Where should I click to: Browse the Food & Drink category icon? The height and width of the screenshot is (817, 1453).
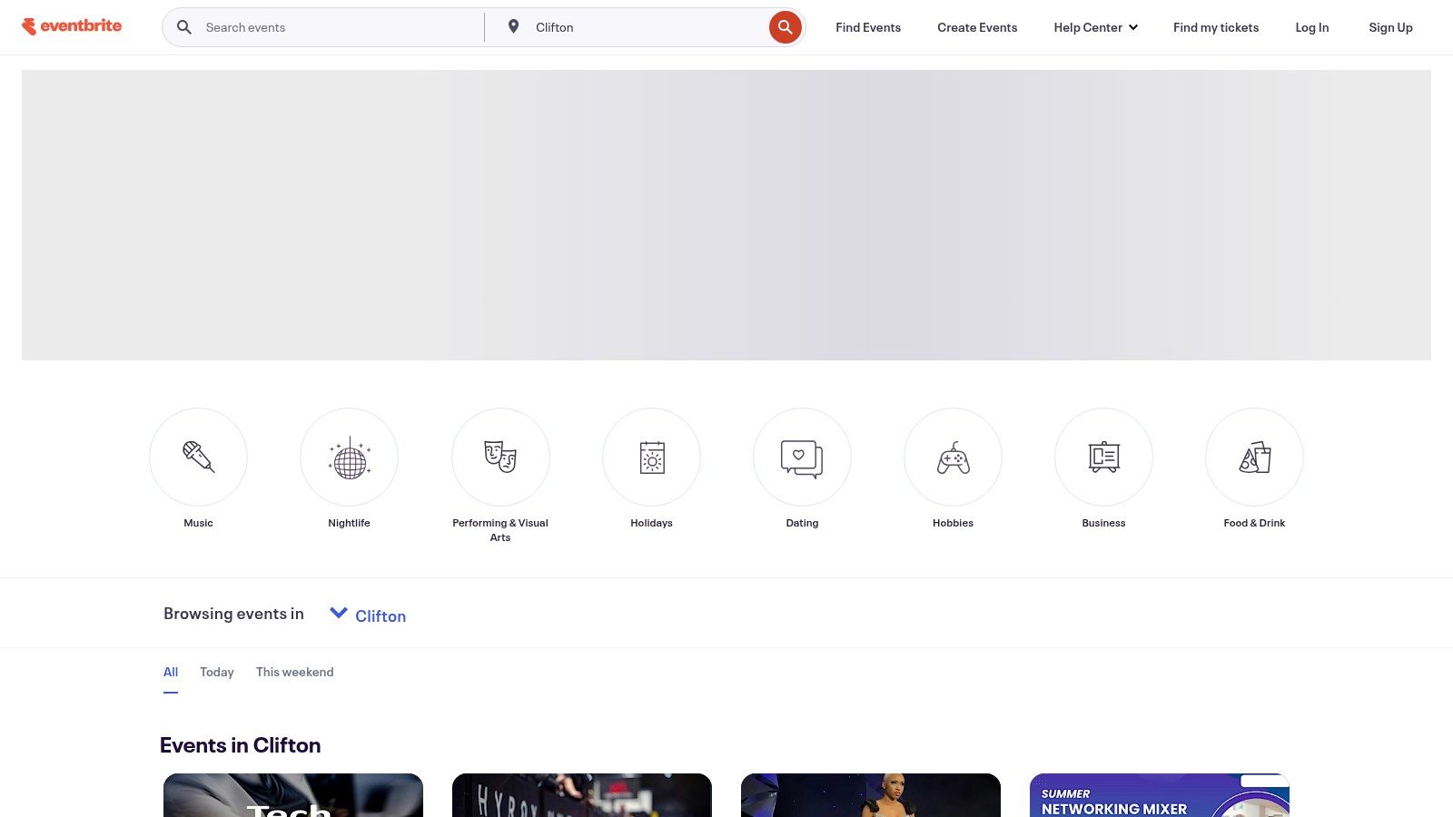(1254, 457)
